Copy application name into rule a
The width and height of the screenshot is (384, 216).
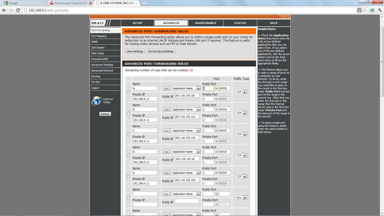(x=166, y=88)
